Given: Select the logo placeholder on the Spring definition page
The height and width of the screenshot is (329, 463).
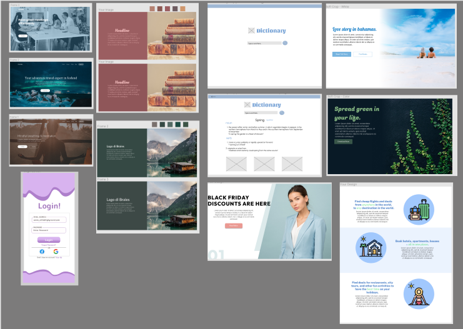Looking at the screenshot, I should 247,105.
